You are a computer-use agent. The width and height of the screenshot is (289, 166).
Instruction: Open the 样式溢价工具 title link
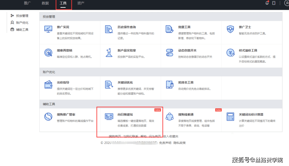pos(248,50)
